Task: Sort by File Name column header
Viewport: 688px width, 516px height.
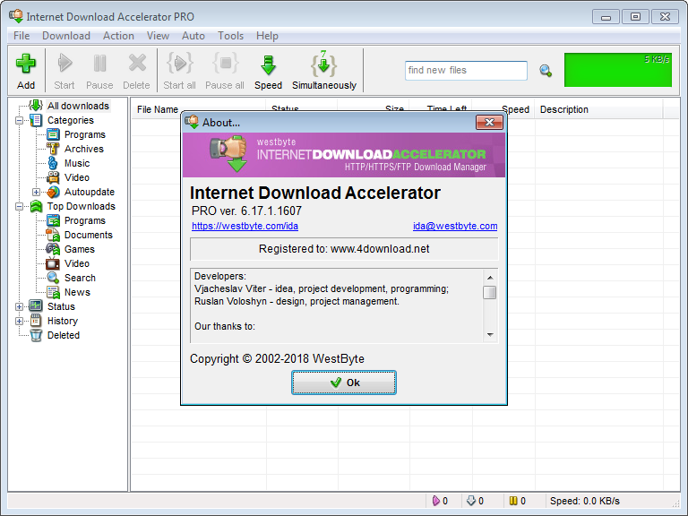Action: click(157, 109)
